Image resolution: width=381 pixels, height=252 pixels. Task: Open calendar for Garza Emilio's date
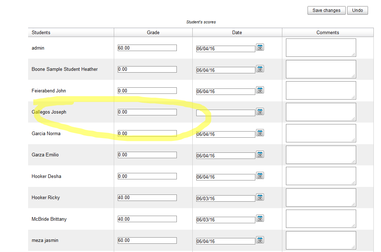click(x=260, y=154)
